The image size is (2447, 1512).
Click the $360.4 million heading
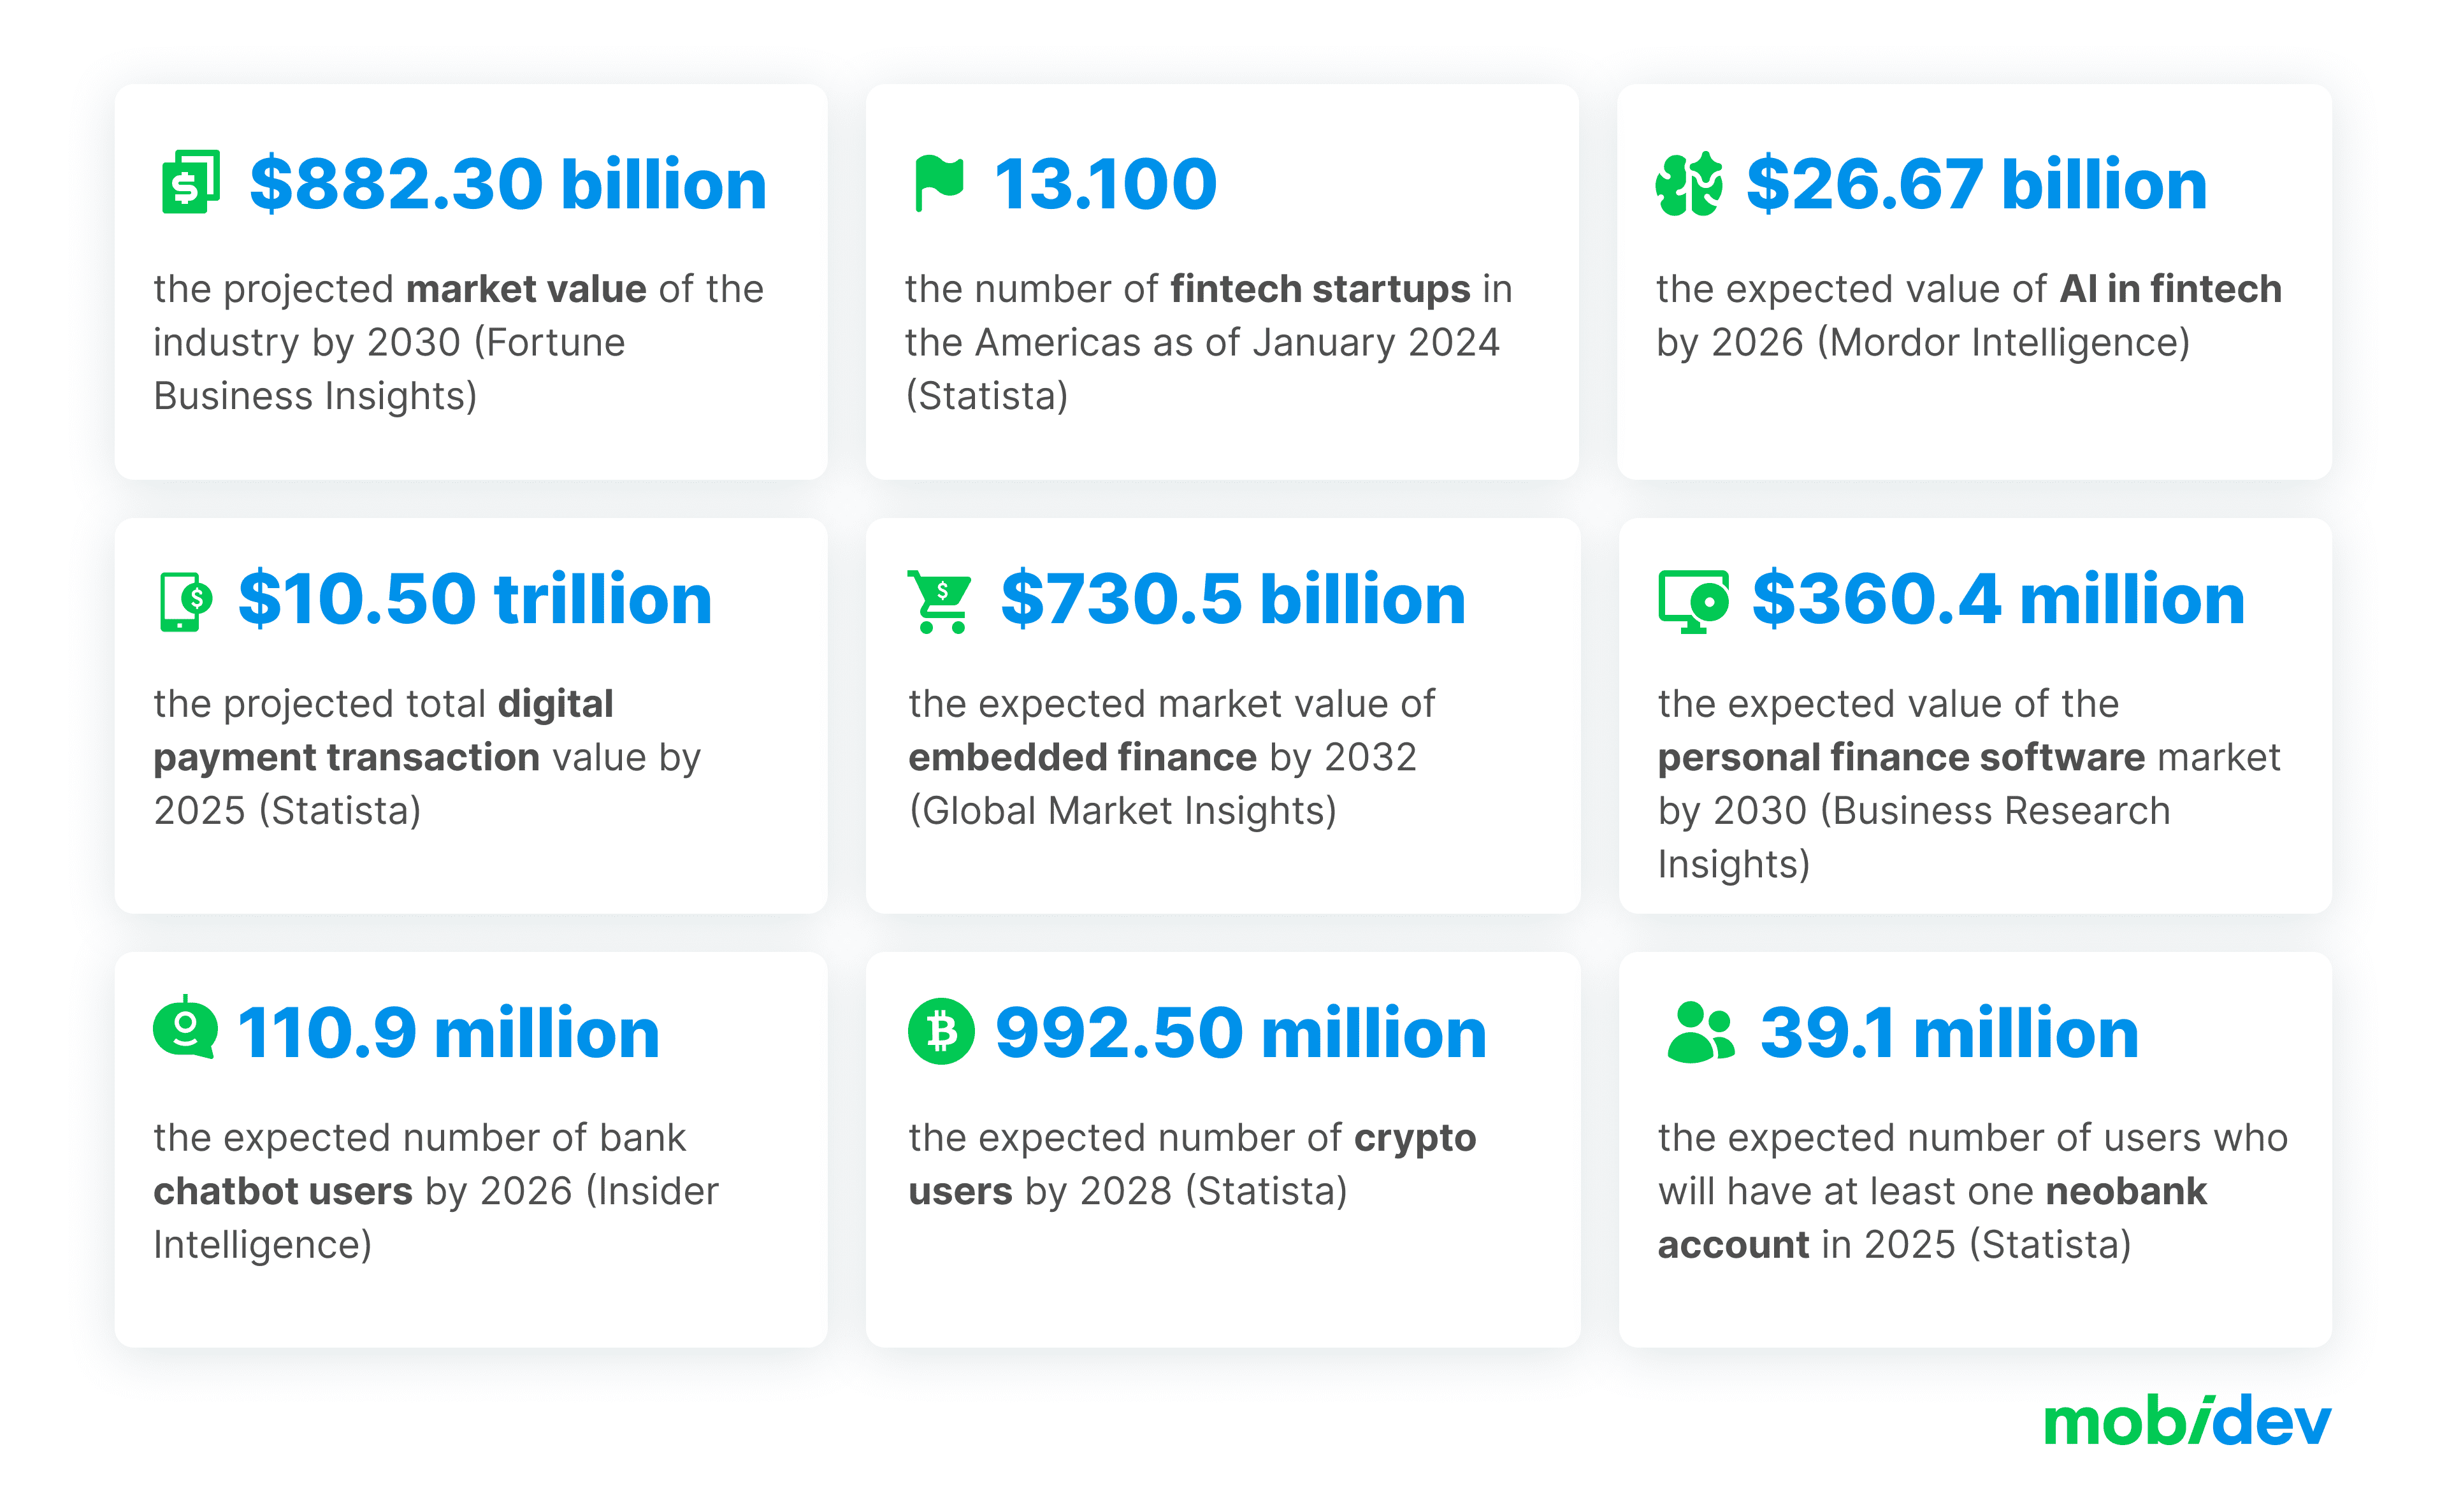tap(1998, 599)
